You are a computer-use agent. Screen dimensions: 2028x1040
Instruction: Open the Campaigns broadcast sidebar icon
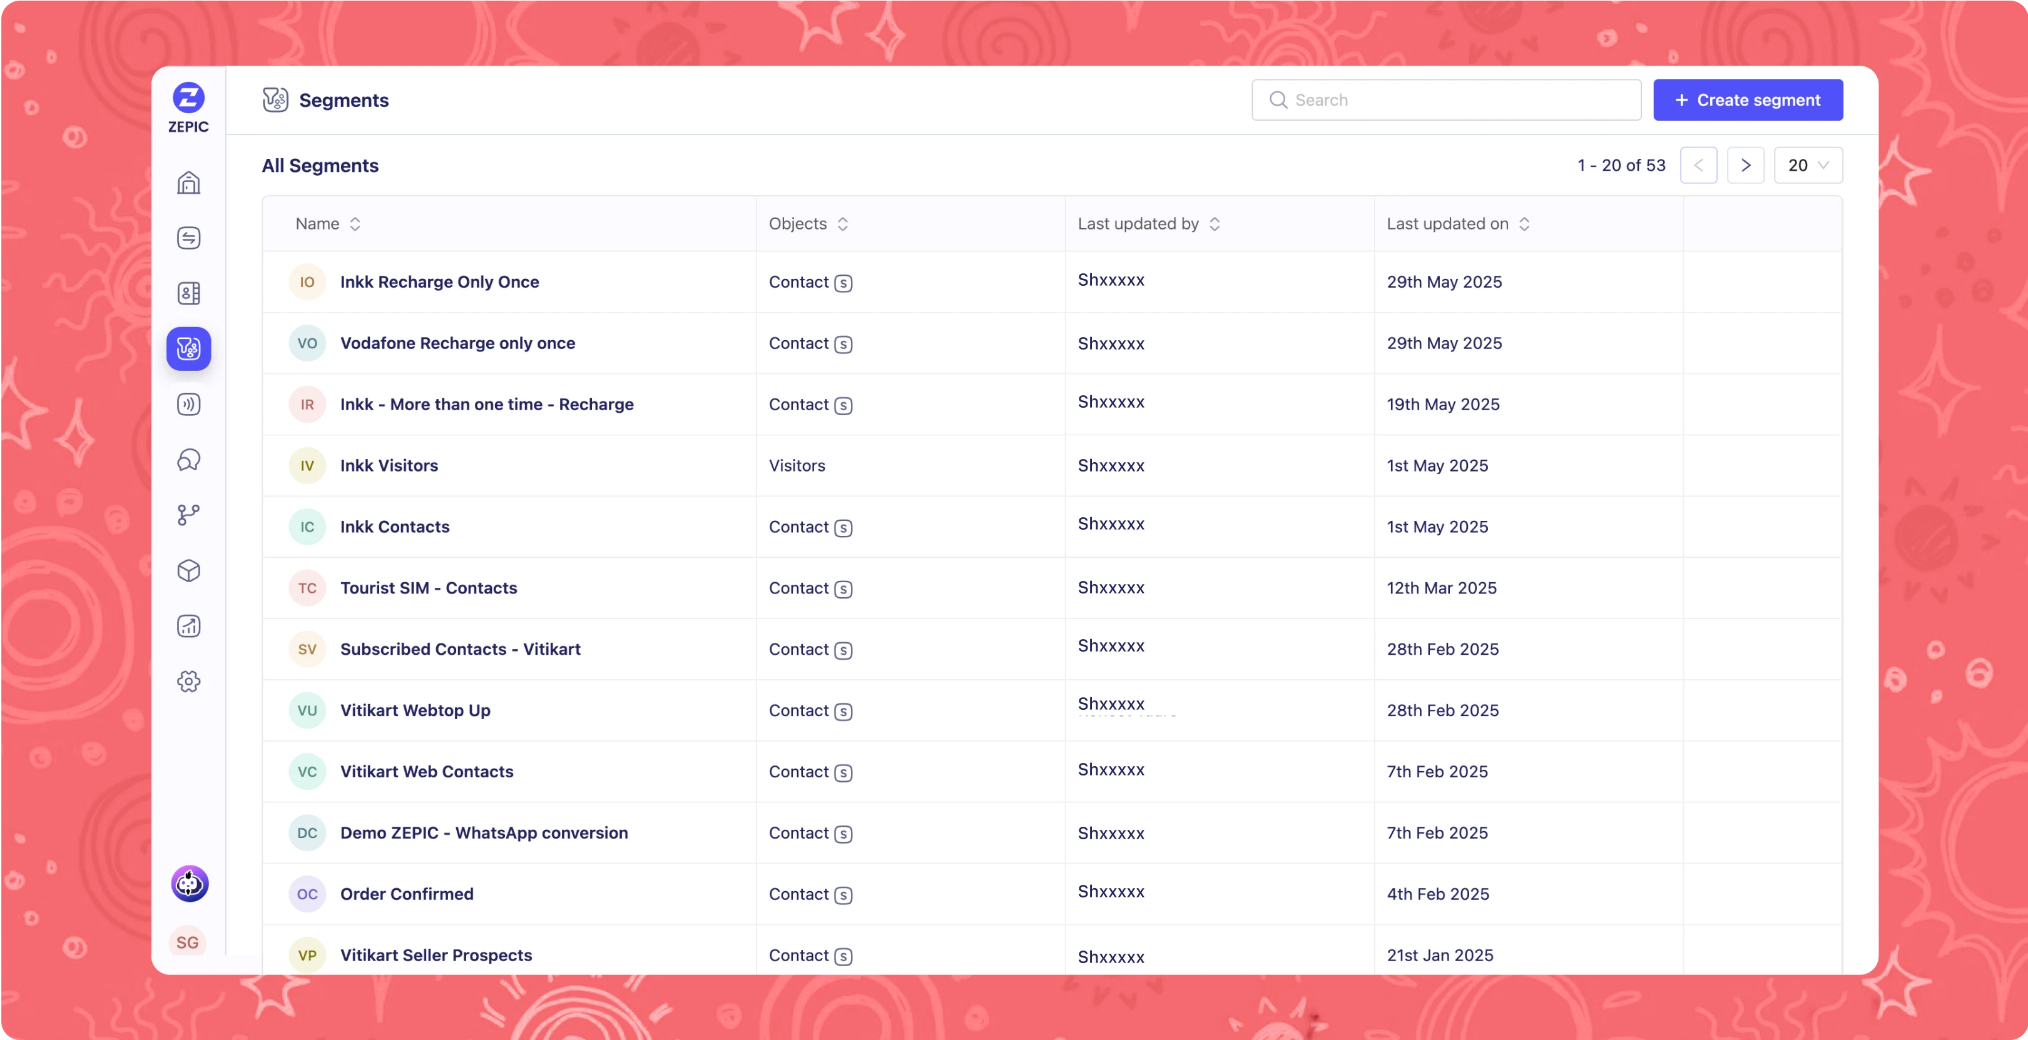tap(188, 405)
